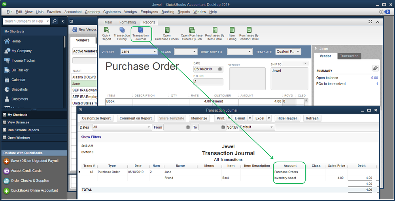Open the Open Purchase Orders report
Screen dimensions: 395x201
pyautogui.click(x=167, y=34)
